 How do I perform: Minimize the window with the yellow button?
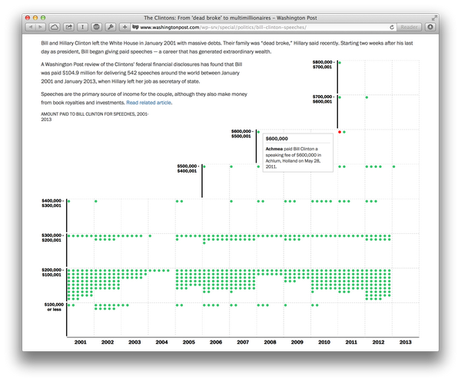tap(35, 18)
